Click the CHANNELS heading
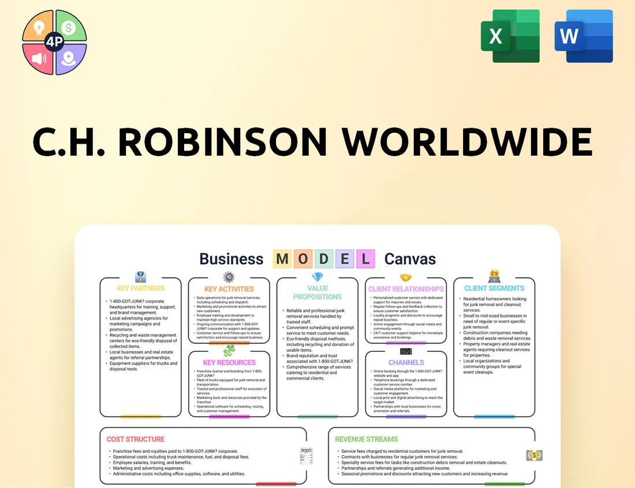The width and height of the screenshot is (635, 488). click(x=406, y=363)
